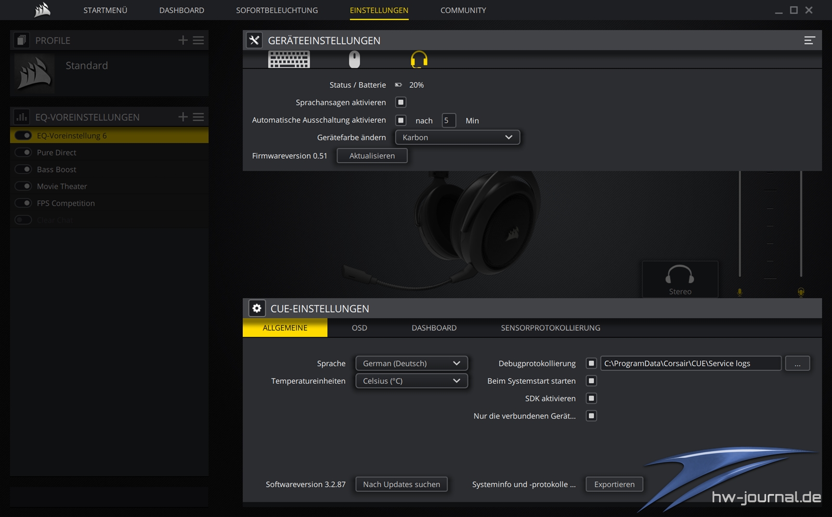Toggle Beim Systemstart starten checkbox
This screenshot has width=832, height=517.
click(591, 381)
